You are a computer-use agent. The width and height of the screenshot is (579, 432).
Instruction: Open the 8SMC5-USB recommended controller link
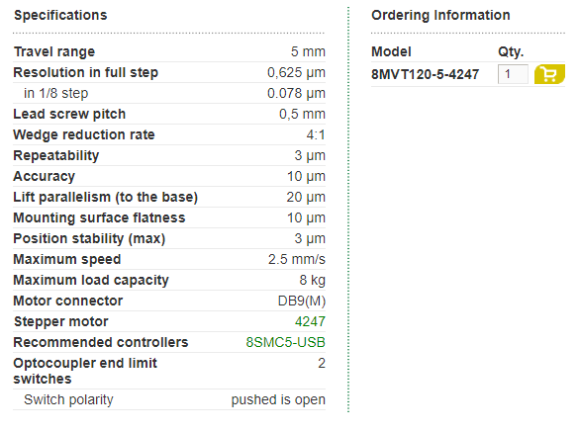pyautogui.click(x=285, y=342)
